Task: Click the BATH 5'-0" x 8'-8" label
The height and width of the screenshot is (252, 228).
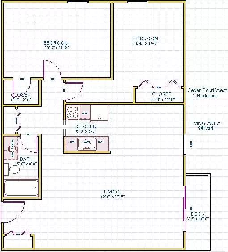Action: (x=26, y=161)
